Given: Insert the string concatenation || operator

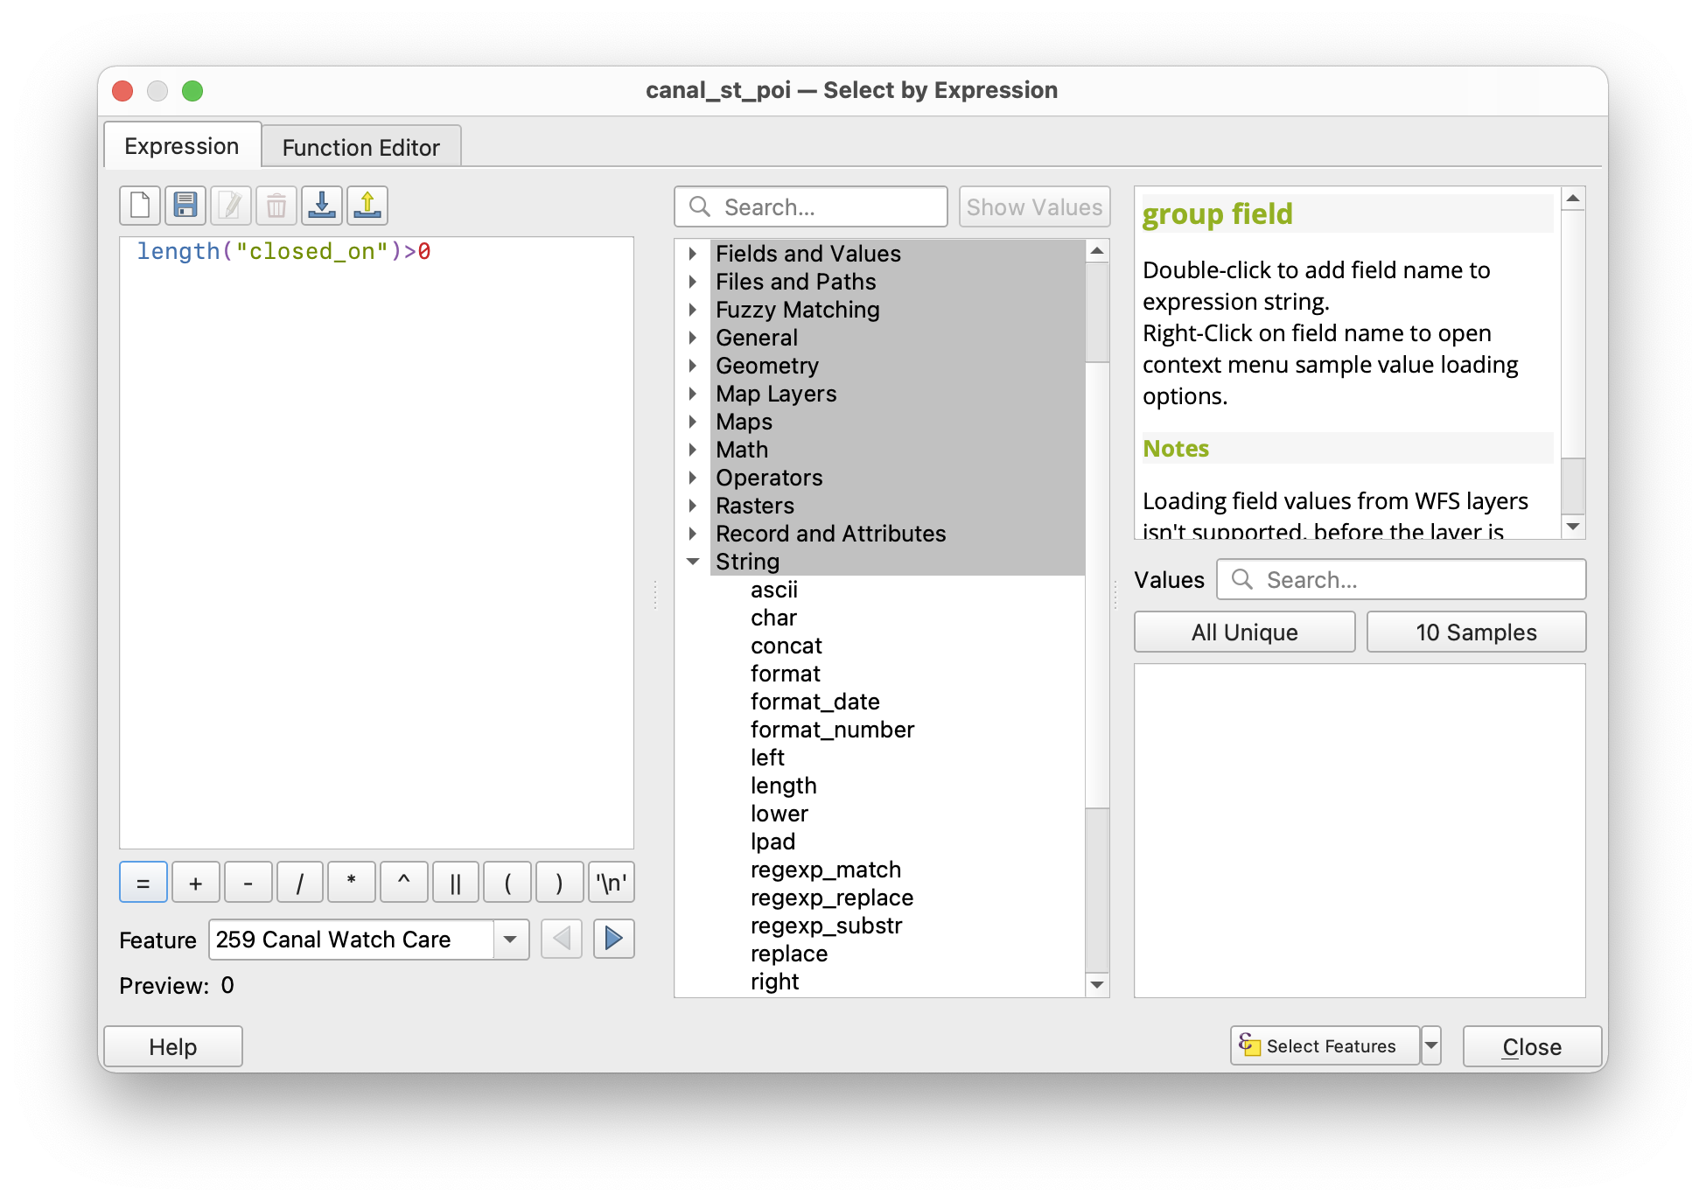Looking at the screenshot, I should coord(455,883).
